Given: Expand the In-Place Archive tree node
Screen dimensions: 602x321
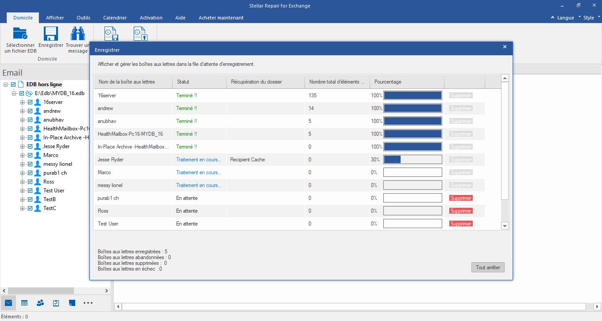Looking at the screenshot, I should tap(23, 138).
